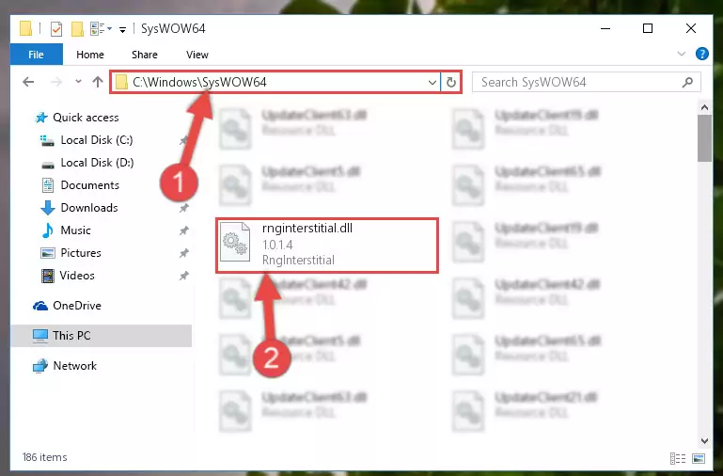Open Pictures in the sidebar
The image size is (723, 476).
81,253
